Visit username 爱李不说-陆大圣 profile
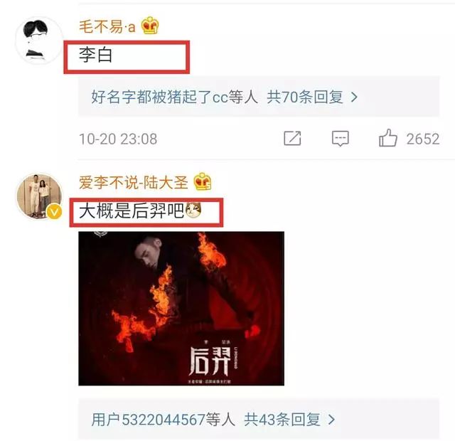455x441 pixels. coord(134,183)
